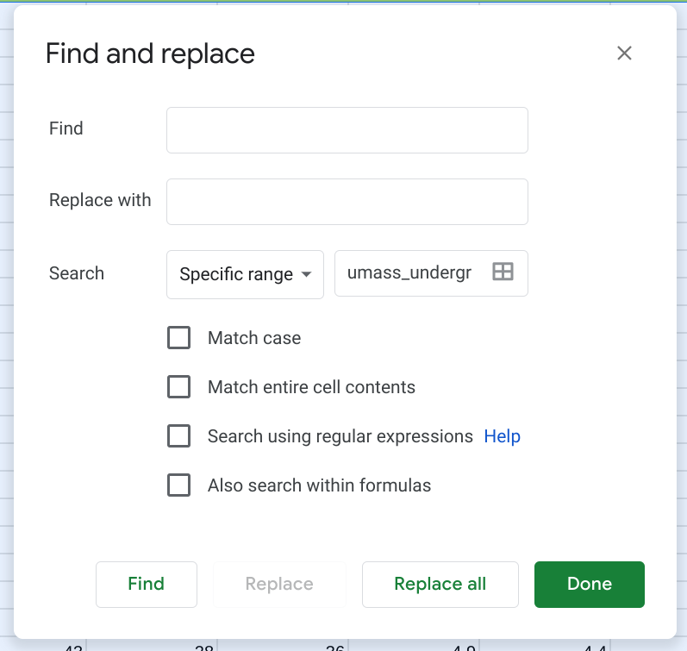Click the "Search" row label

(x=77, y=273)
